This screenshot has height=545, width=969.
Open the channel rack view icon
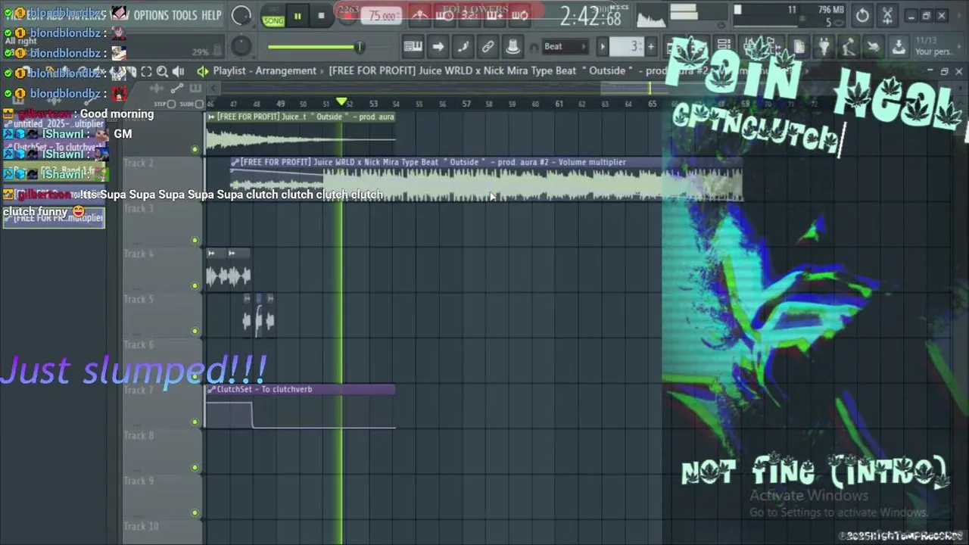coord(724,47)
